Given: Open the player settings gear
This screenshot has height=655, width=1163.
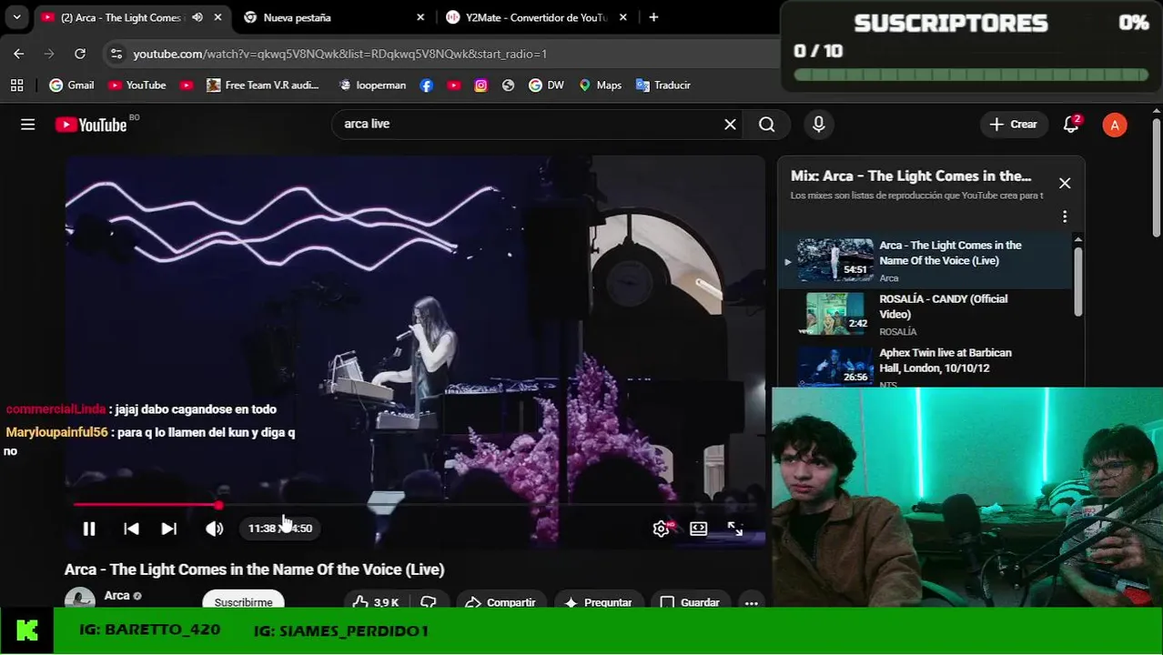Looking at the screenshot, I should pos(662,529).
